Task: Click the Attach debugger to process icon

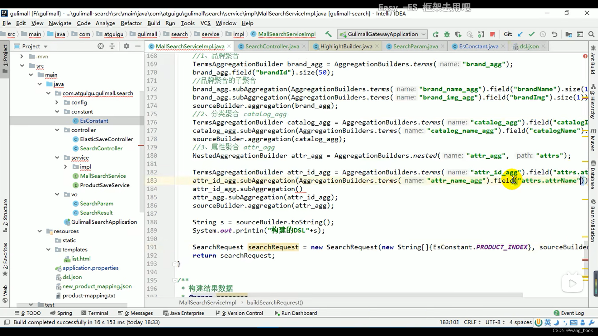Action: (481, 34)
